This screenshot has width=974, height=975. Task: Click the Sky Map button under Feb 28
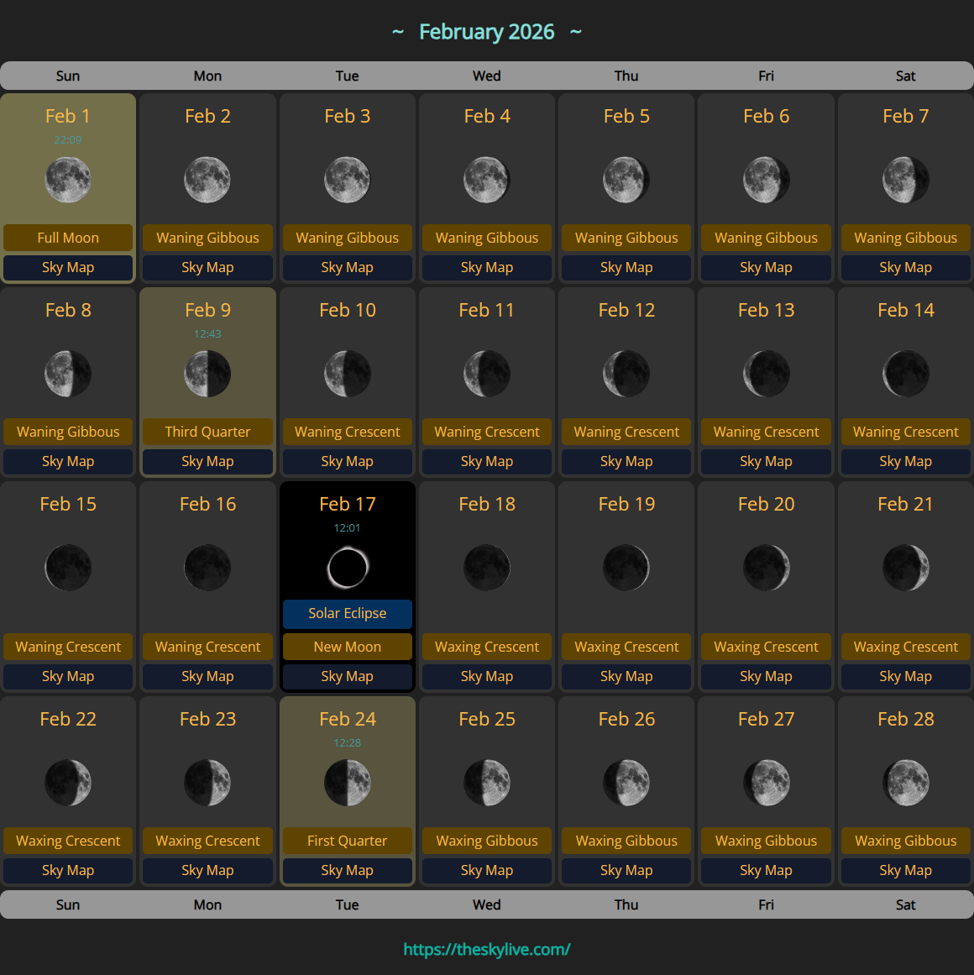[905, 870]
